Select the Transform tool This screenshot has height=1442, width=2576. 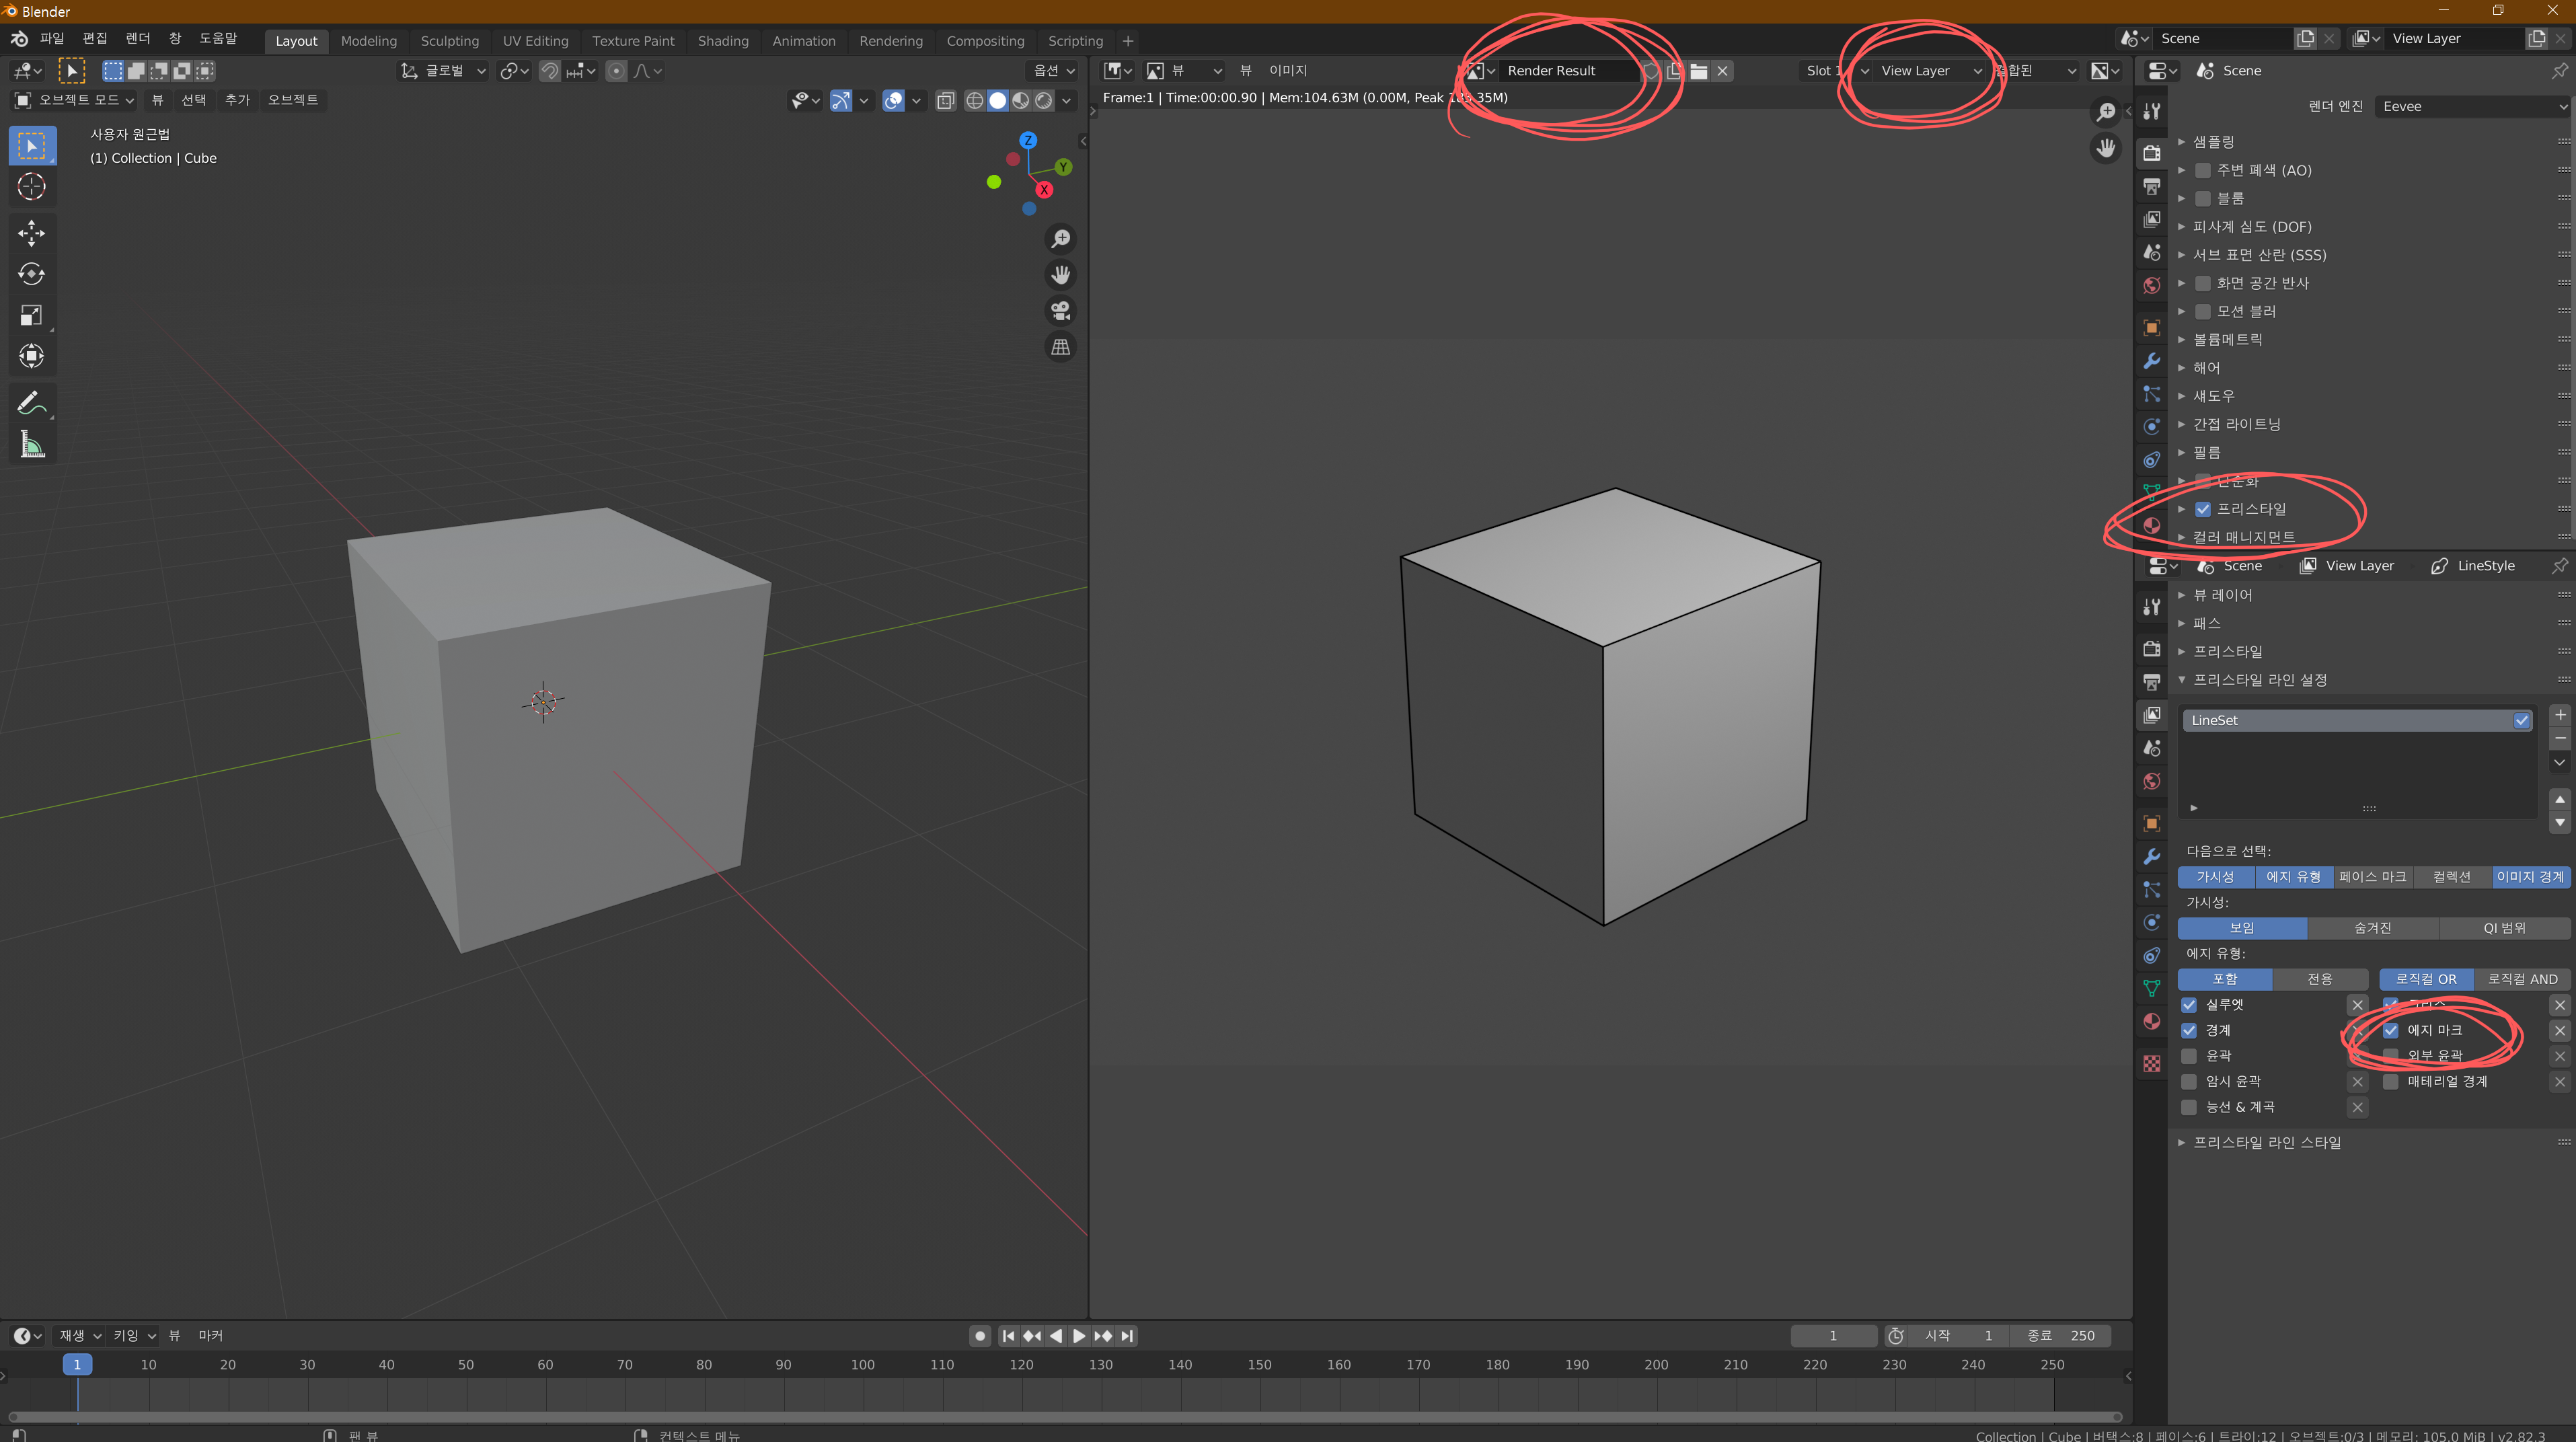[x=32, y=356]
